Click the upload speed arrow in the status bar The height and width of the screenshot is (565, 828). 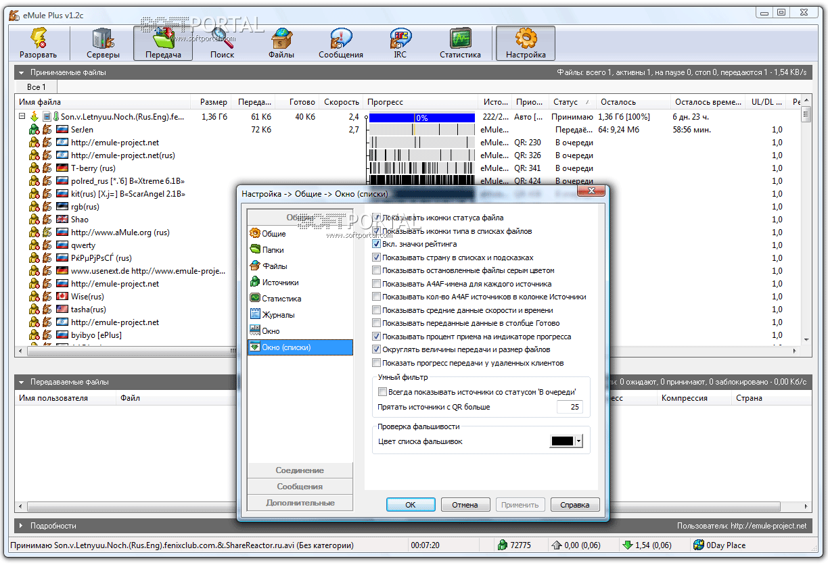(557, 545)
